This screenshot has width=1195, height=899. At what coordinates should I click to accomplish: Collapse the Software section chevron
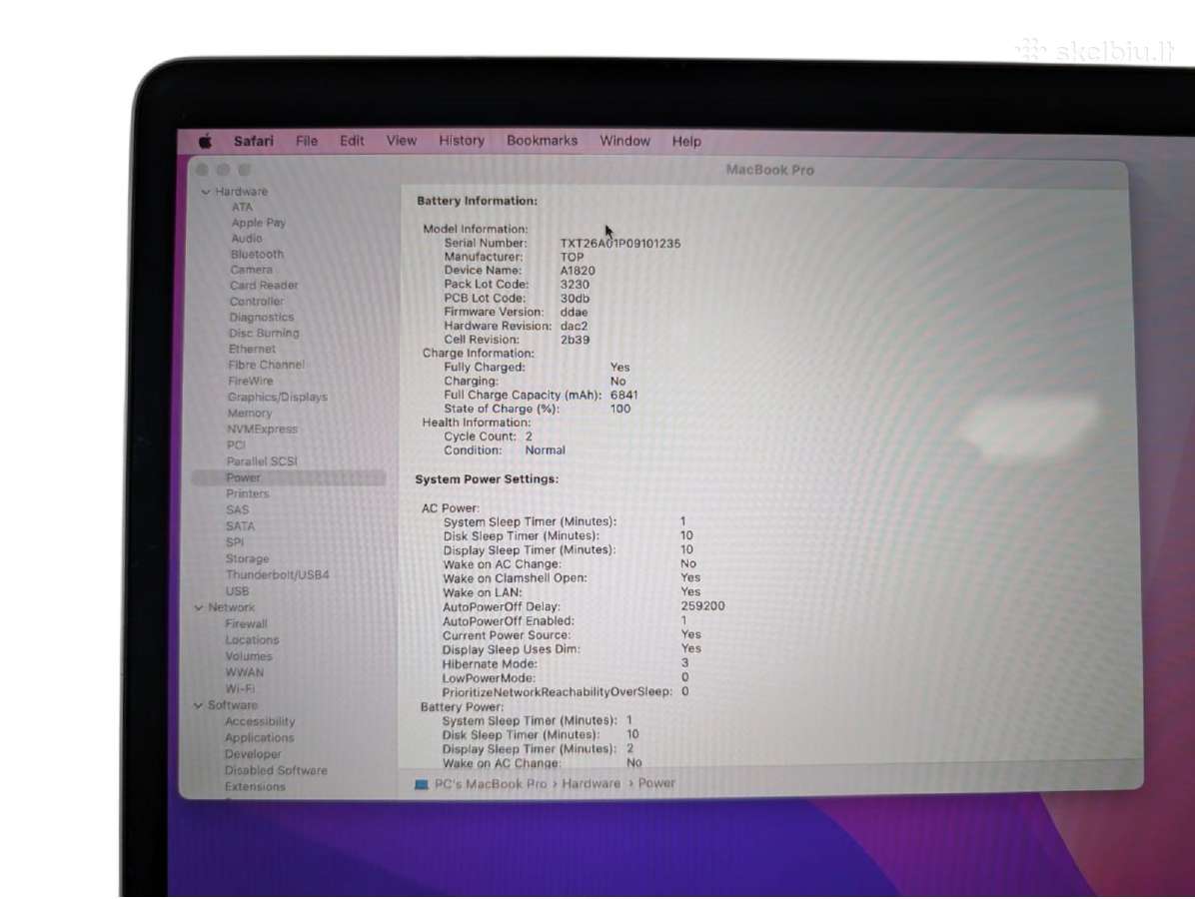[198, 705]
